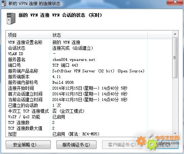Click the scrollbar down arrow
Viewport: 184px width, 154px height.
click(175, 133)
